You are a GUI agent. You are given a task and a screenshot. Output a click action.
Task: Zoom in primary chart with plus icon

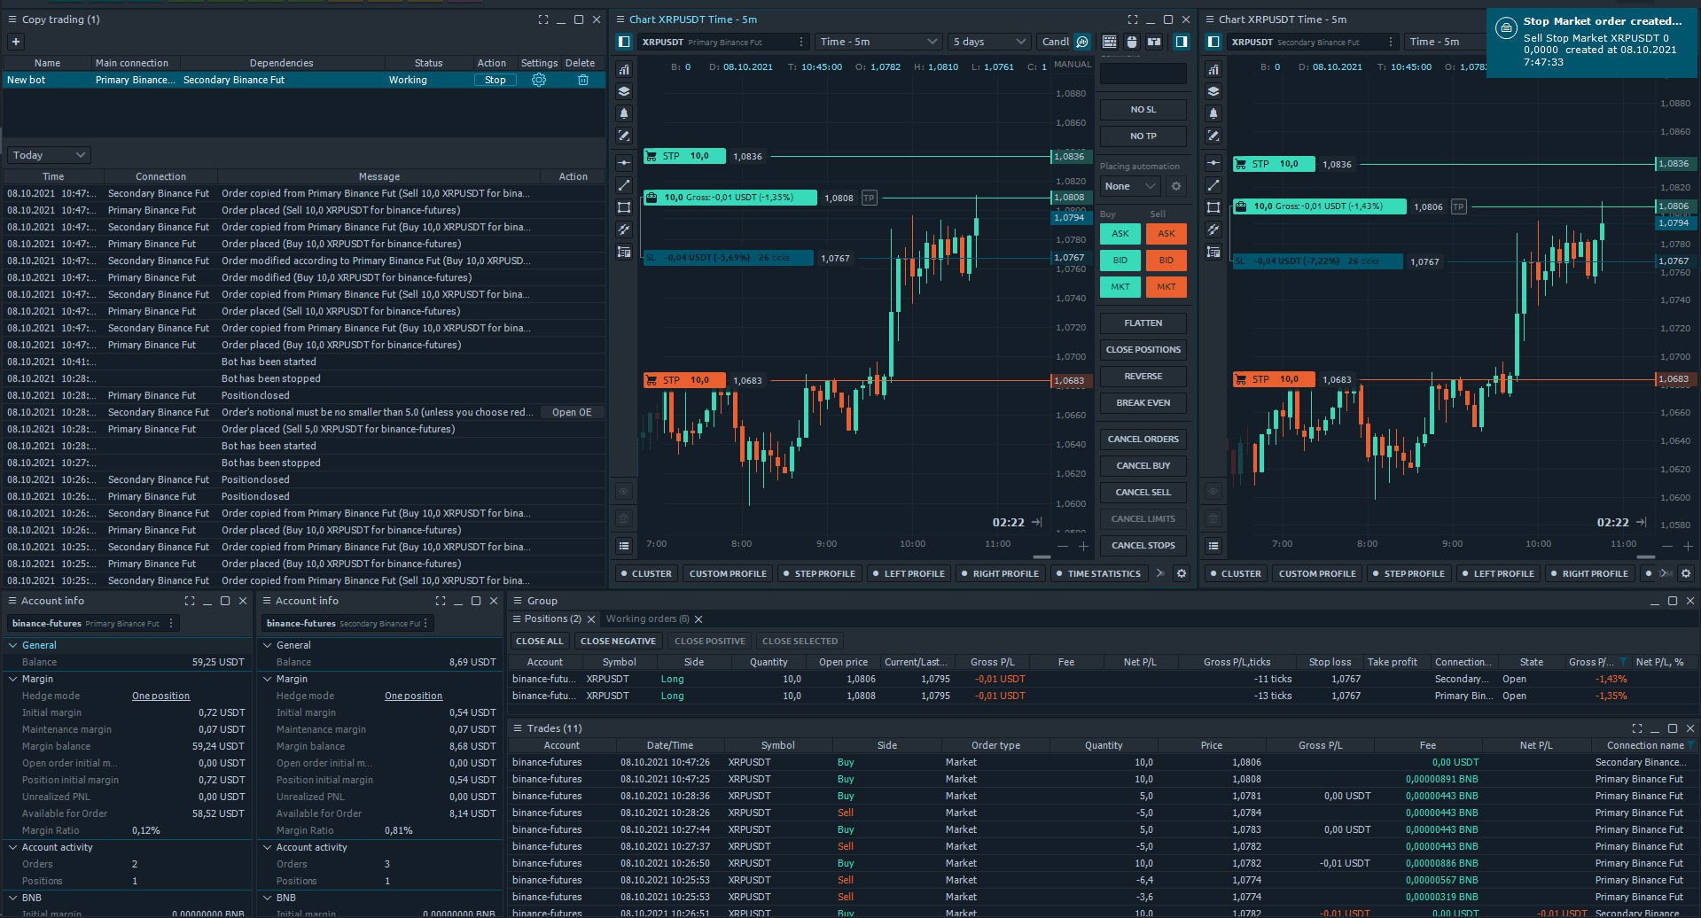1083,545
